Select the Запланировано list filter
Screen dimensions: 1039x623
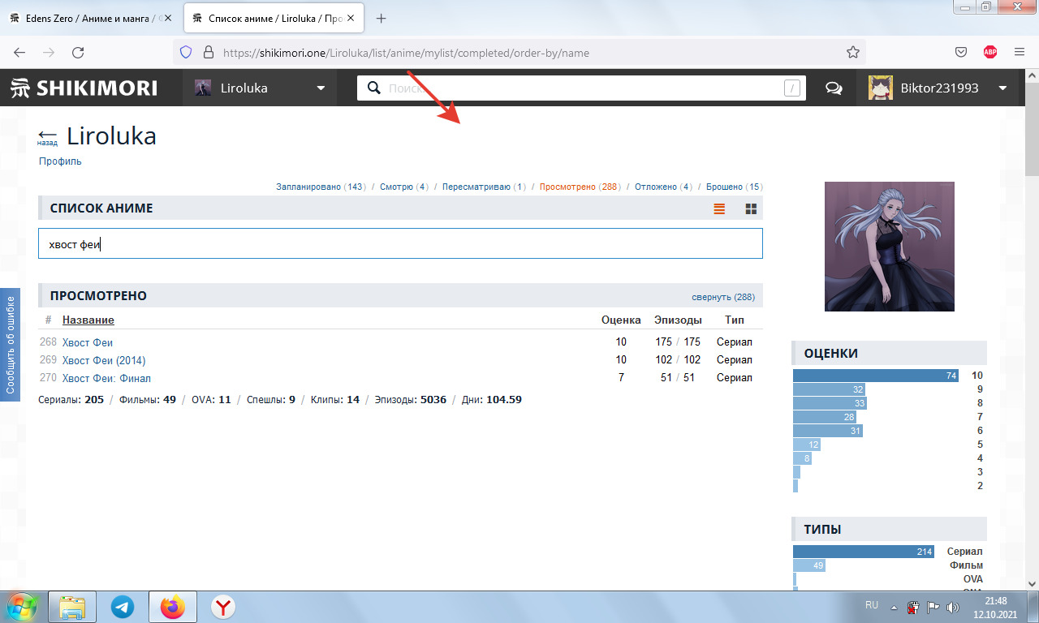(308, 187)
